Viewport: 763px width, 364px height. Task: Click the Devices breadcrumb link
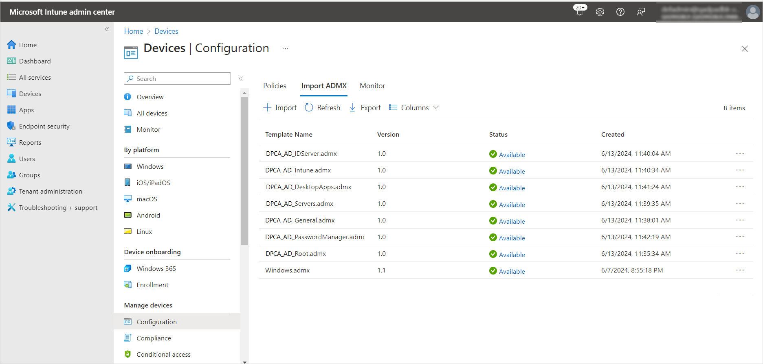166,31
